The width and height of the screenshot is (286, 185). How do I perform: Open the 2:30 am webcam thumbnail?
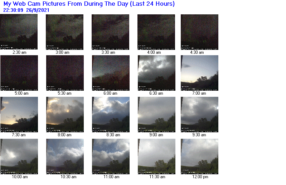click(19, 32)
